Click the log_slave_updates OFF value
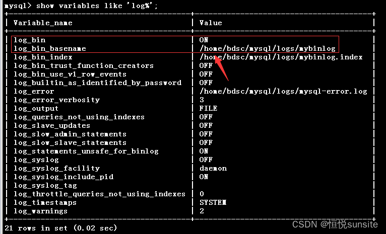This screenshot has height=234, width=386. [206, 125]
